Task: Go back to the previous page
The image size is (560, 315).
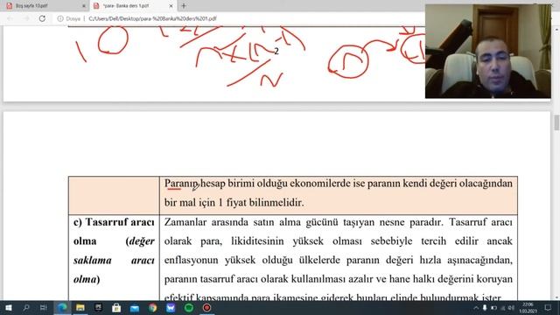Action: tap(10, 18)
